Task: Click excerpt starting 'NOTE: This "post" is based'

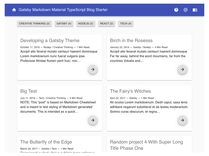Action: pyautogui.click(x=58, y=107)
